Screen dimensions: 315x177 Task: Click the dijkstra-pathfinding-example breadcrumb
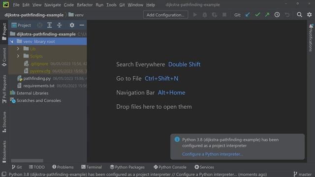click(34, 15)
